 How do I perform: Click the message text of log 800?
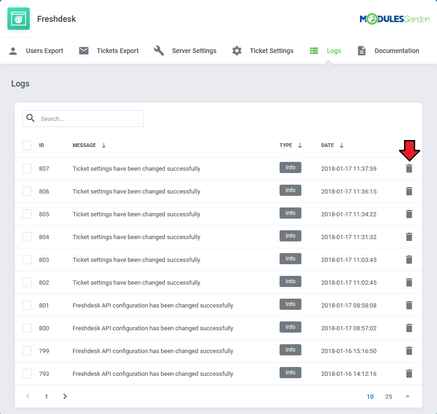point(153,328)
